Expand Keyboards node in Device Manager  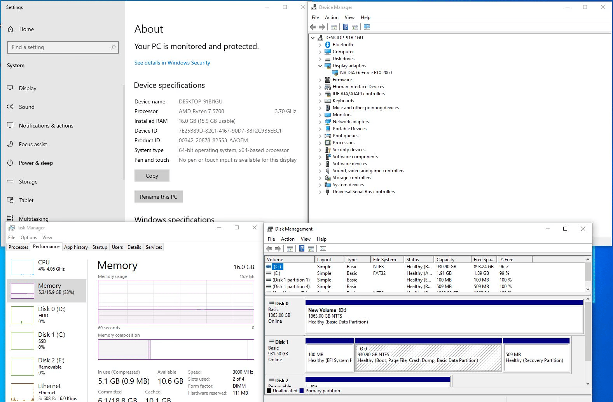tap(320, 101)
